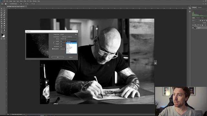Image resolution: width=207 pixels, height=116 pixels.
Task: Choose Pixels from units list
Action: (71, 44)
